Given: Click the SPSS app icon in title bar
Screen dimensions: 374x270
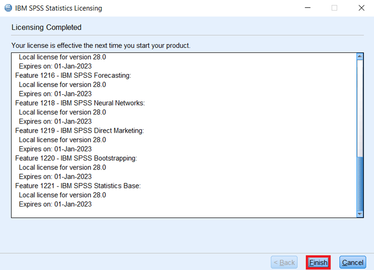Looking at the screenshot, I should click(x=8, y=8).
